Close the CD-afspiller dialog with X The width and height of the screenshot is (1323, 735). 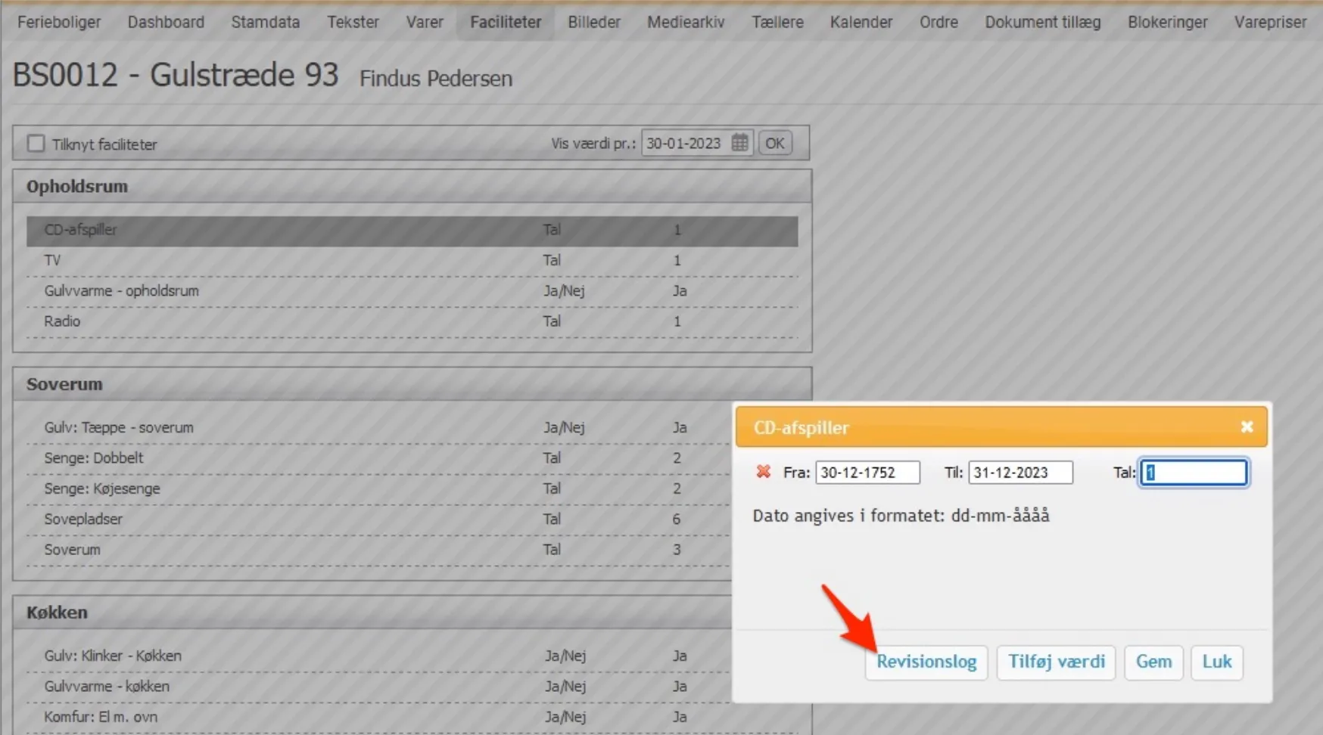(1247, 427)
